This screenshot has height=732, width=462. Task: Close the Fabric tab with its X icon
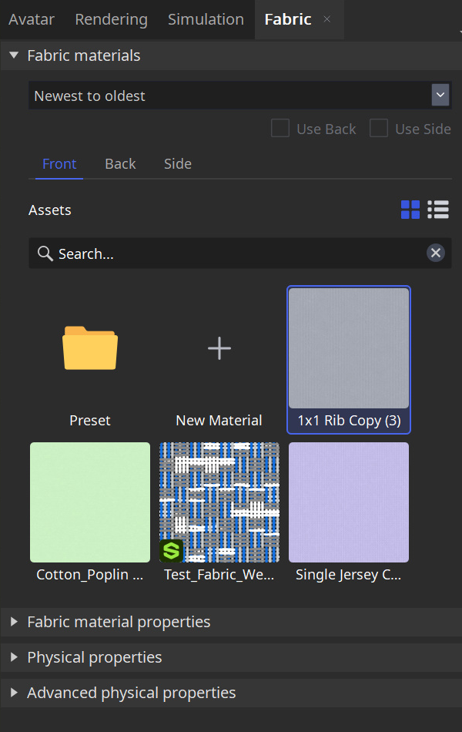click(326, 20)
